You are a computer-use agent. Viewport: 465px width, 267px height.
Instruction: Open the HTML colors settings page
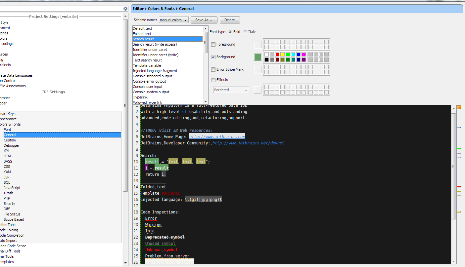8,156
